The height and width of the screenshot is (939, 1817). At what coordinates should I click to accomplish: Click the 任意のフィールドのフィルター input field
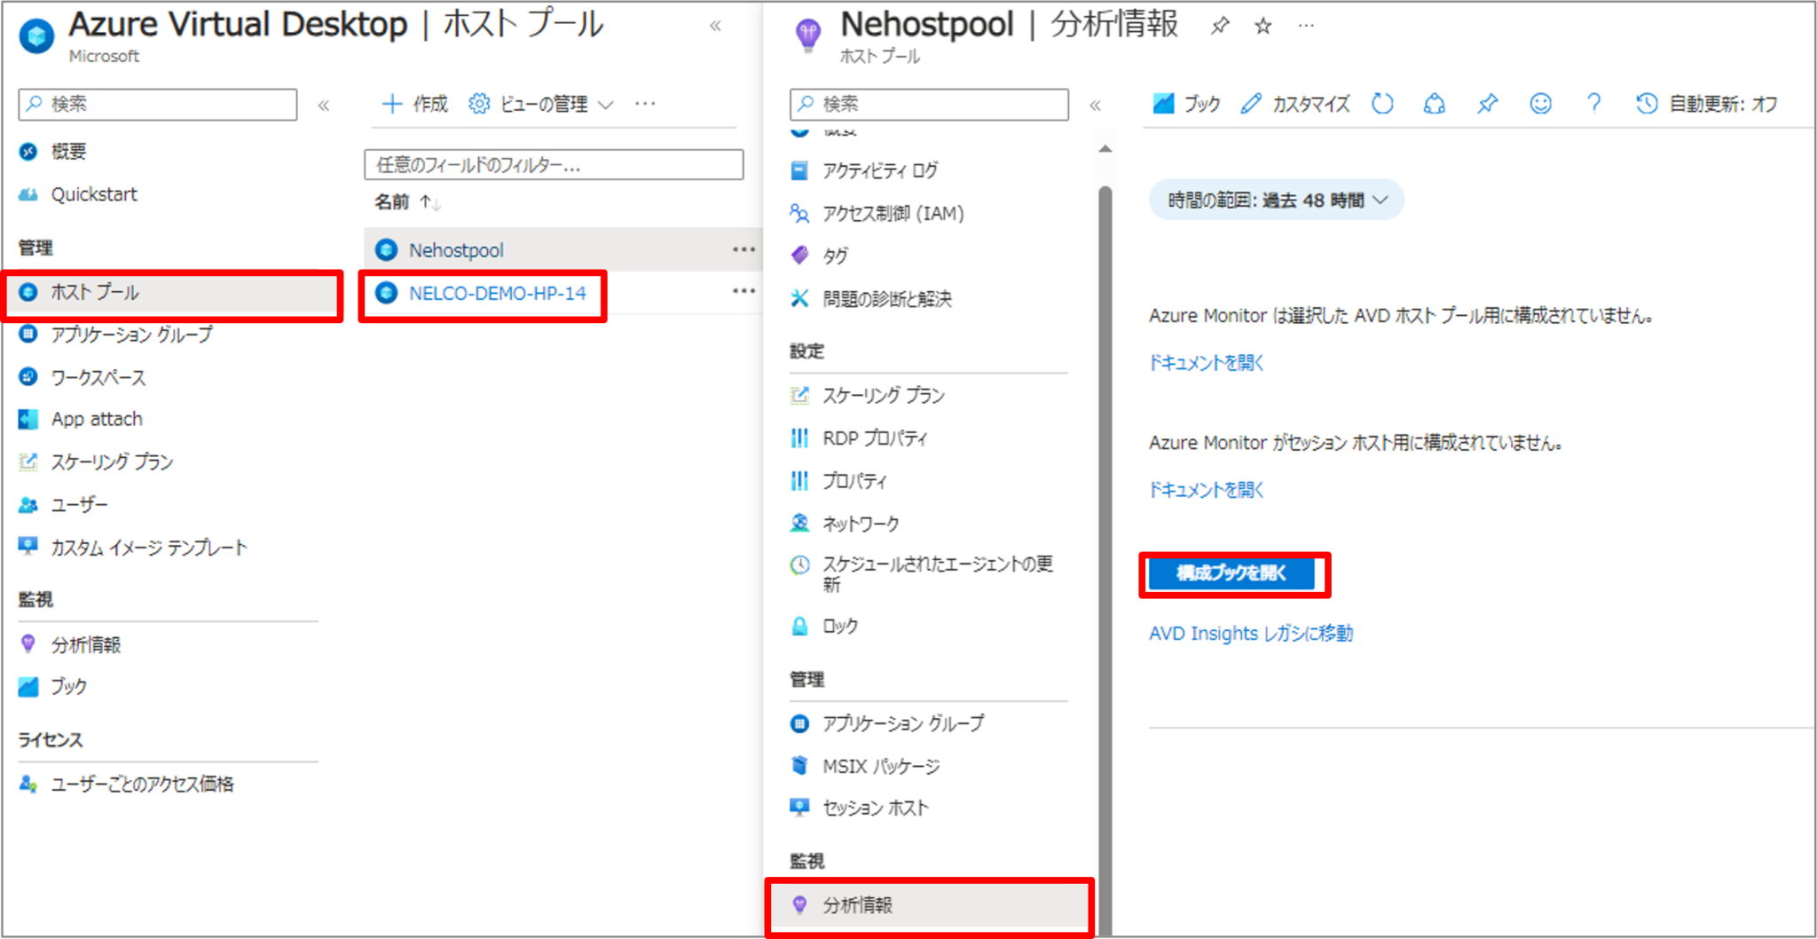click(552, 164)
